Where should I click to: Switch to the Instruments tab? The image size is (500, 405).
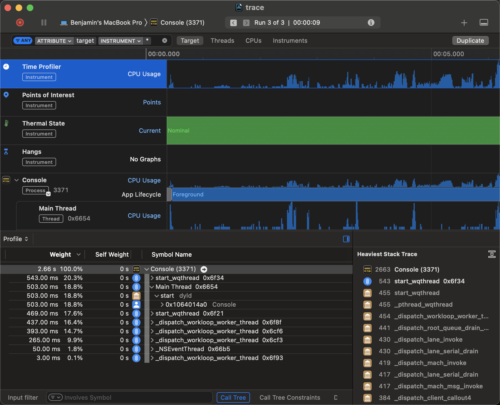[x=290, y=41]
